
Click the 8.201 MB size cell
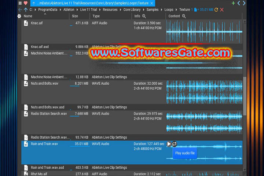(81, 84)
